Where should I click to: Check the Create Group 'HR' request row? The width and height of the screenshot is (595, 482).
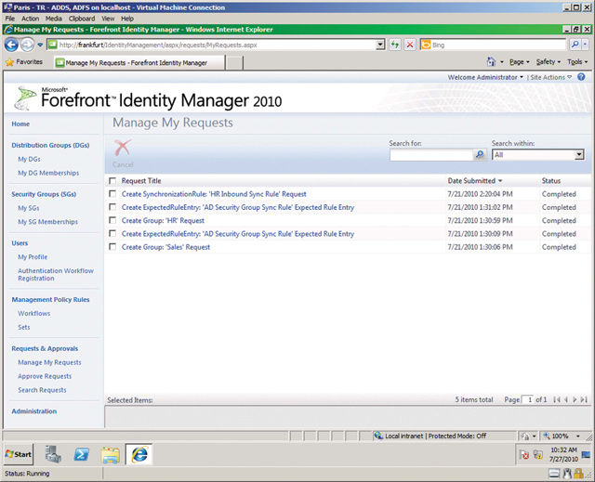click(112, 220)
